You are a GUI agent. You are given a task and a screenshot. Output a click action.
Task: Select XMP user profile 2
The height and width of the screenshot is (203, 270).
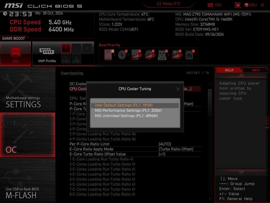[76, 59]
